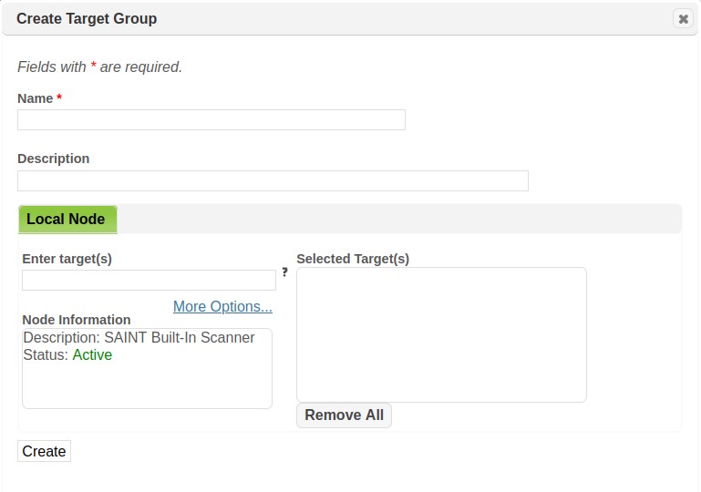This screenshot has height=492, width=701.
Task: Click the SAINT Built-In Scanner description line
Action: pos(139,338)
